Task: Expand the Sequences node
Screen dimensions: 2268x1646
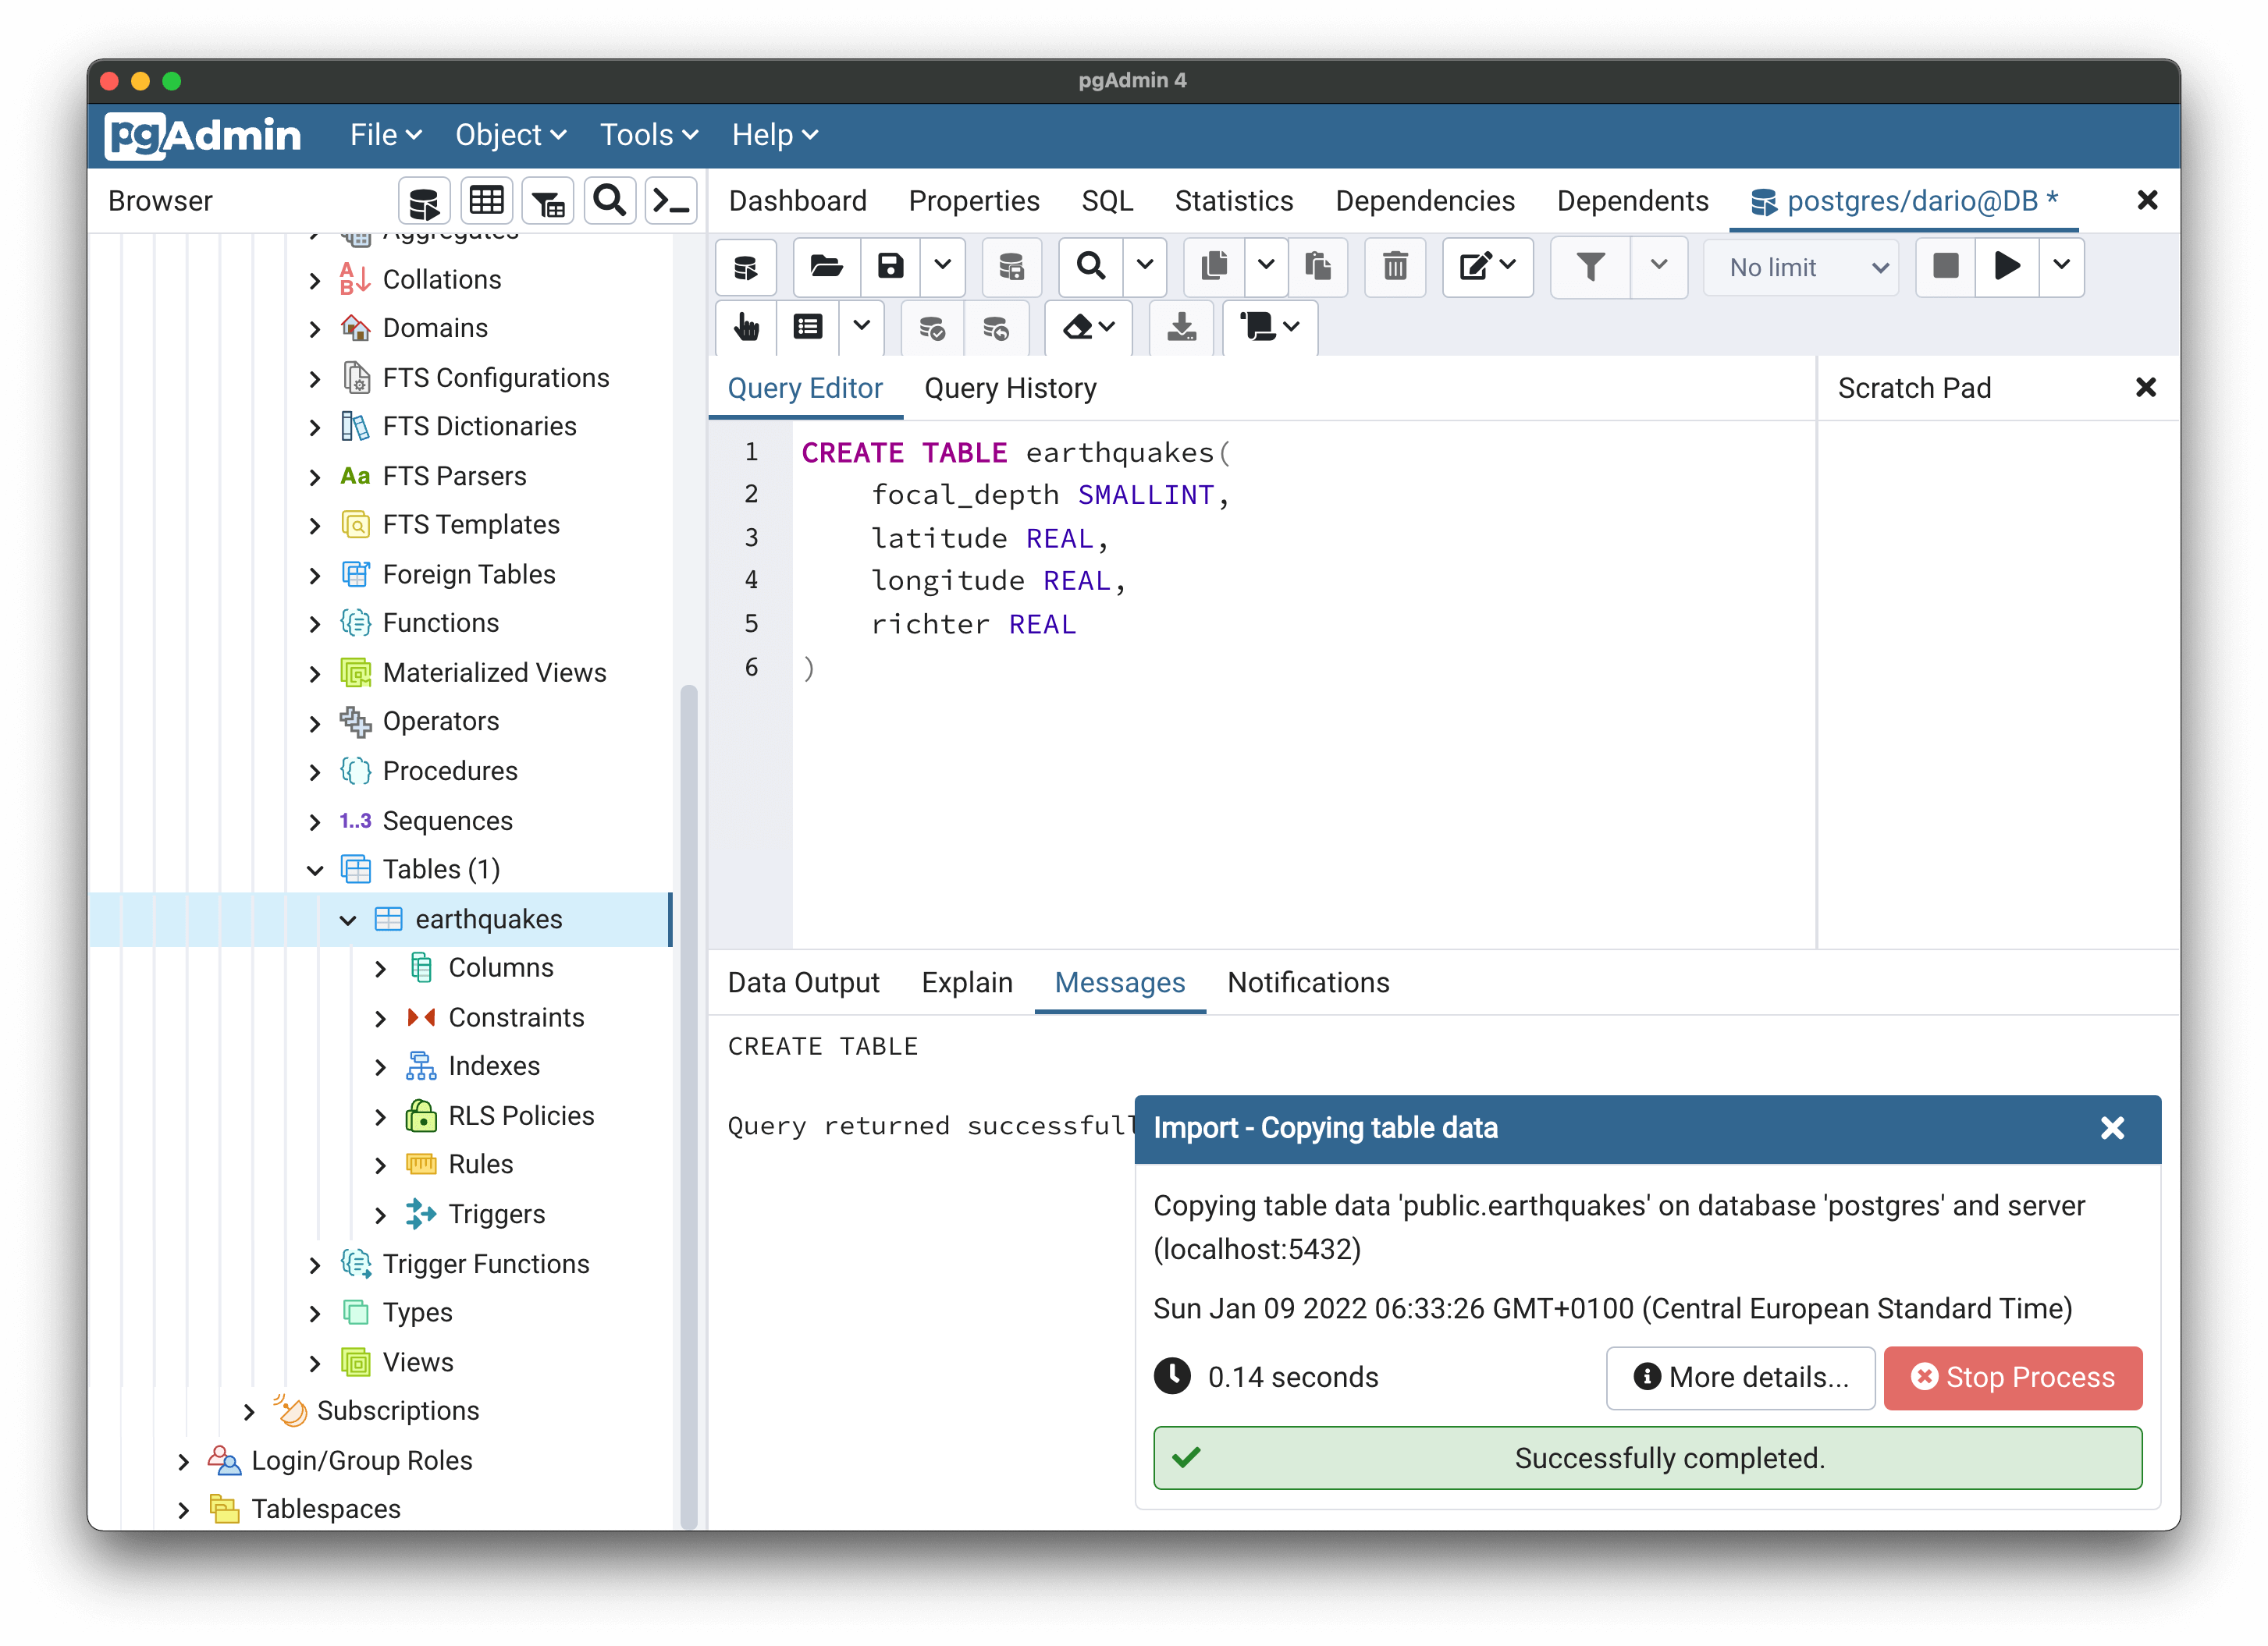Action: point(315,821)
